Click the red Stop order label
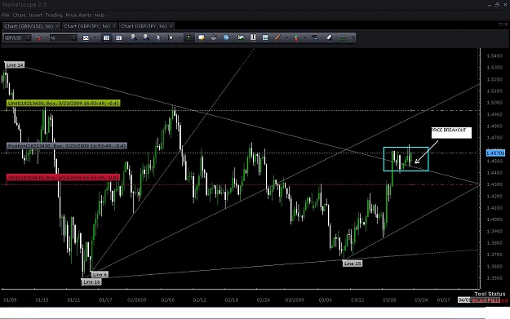The height and width of the screenshot is (319, 510). click(63, 178)
